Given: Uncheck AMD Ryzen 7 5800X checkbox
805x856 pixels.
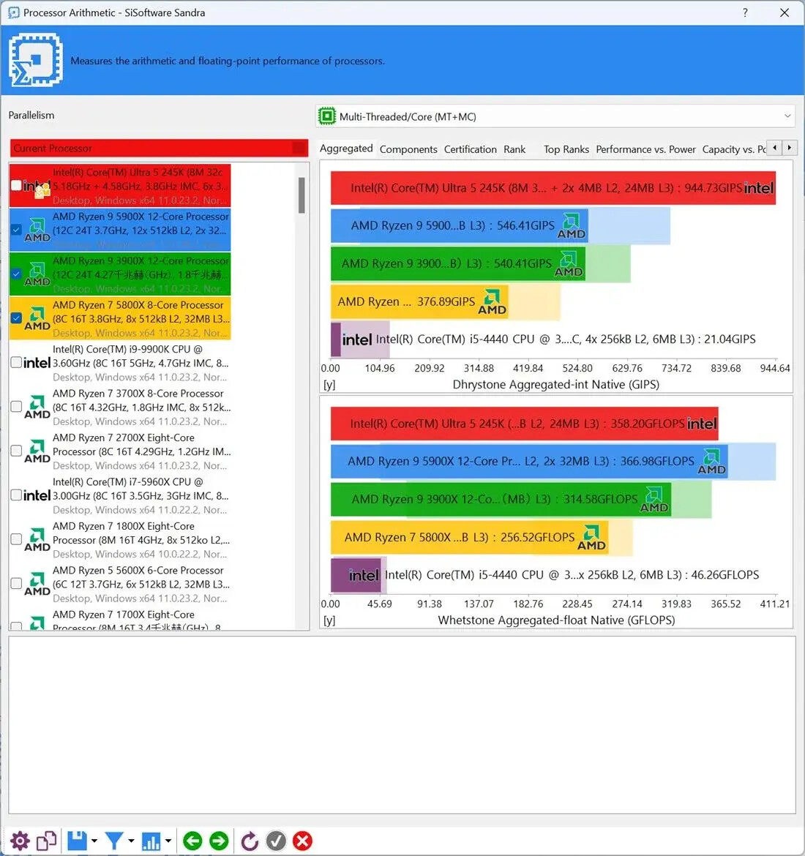Looking at the screenshot, I should click(x=16, y=318).
